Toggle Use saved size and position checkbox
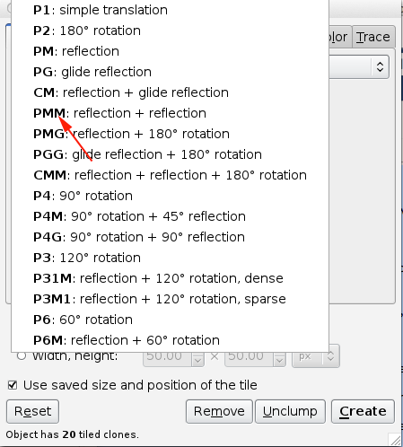Image resolution: width=403 pixels, height=447 pixels. (x=13, y=385)
